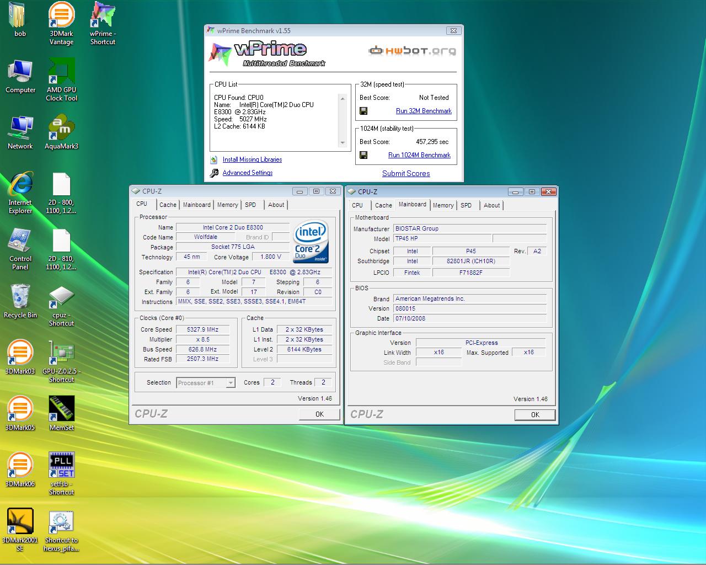
Task: Open wPrime Shortcut desktop icon
Action: [103, 24]
